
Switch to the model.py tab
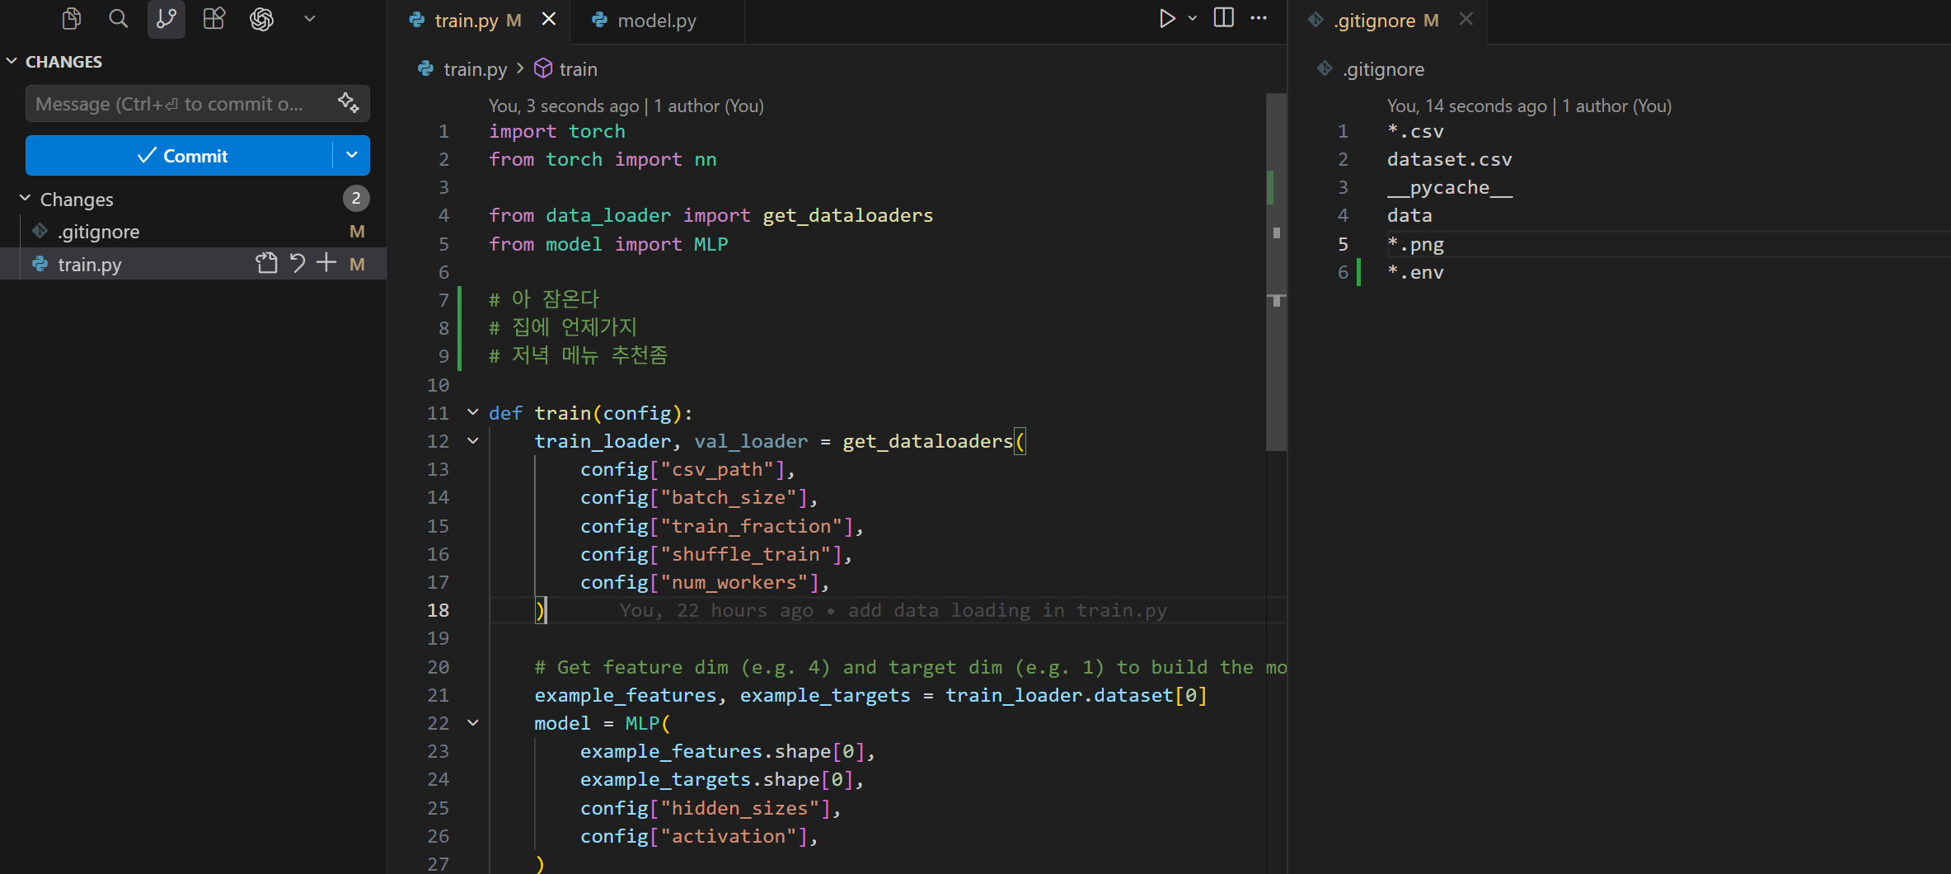655,20
